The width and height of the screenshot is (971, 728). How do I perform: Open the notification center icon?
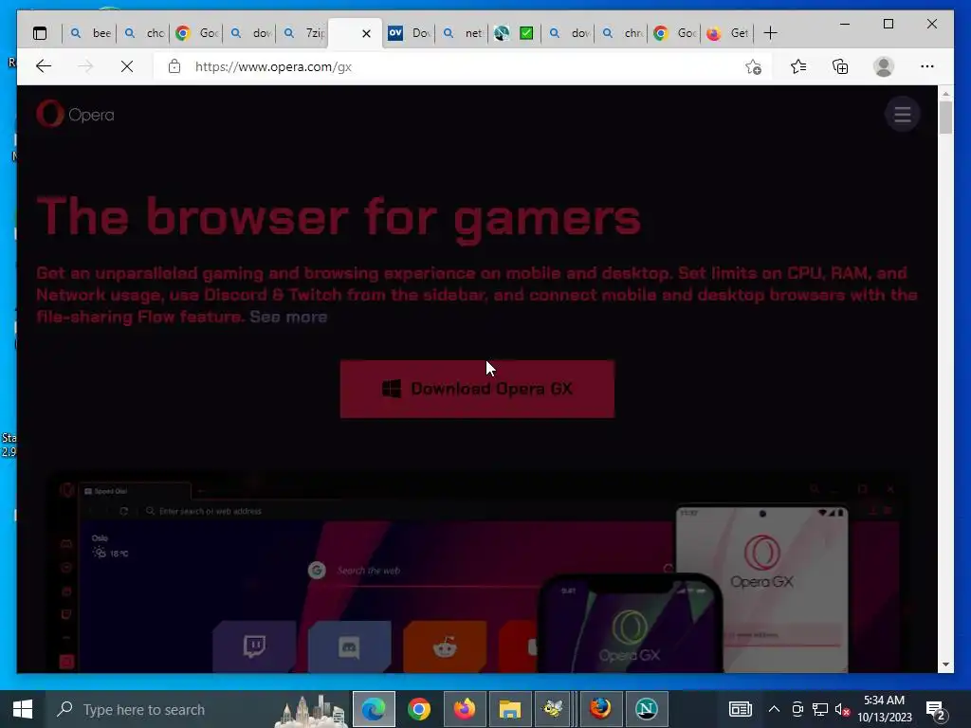pos(935,709)
